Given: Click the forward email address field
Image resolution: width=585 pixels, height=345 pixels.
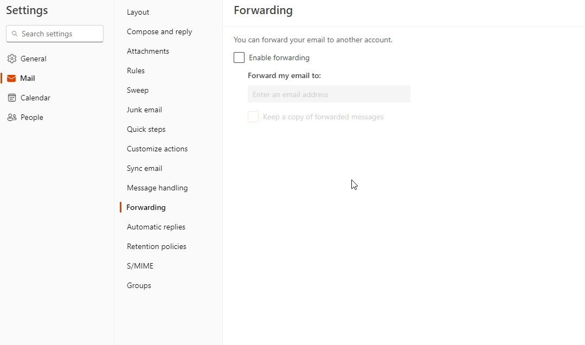Looking at the screenshot, I should (x=329, y=94).
